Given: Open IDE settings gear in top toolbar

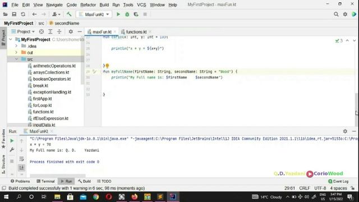Looking at the screenshot, I should pos(345,15).
